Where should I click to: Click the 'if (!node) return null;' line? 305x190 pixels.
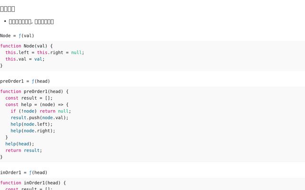[x=41, y=111]
